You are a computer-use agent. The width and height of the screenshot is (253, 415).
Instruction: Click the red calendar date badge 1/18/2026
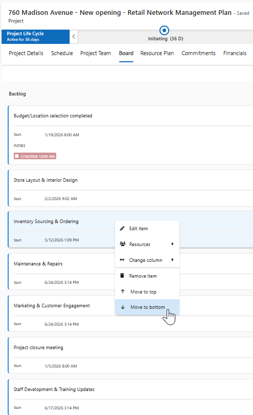click(x=35, y=156)
